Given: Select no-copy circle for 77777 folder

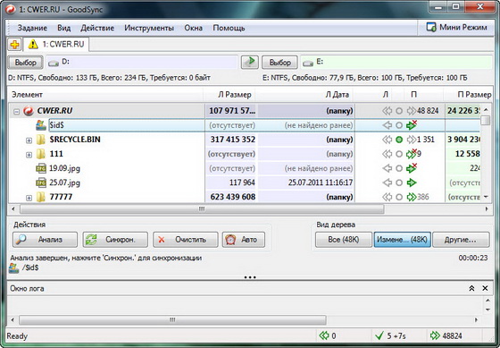Looking at the screenshot, I should [x=399, y=197].
